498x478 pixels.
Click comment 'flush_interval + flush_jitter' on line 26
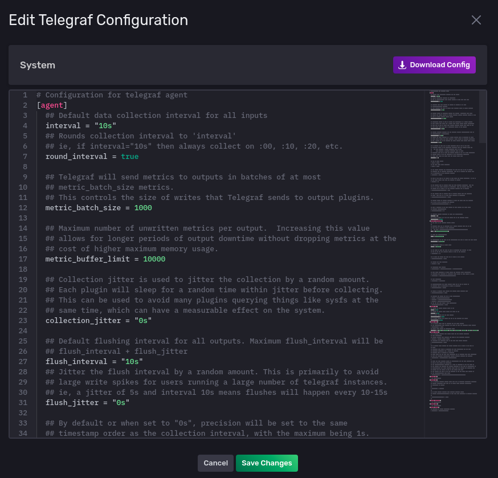pos(116,352)
